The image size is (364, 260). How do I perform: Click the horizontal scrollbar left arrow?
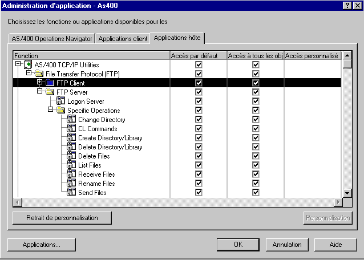click(x=18, y=202)
